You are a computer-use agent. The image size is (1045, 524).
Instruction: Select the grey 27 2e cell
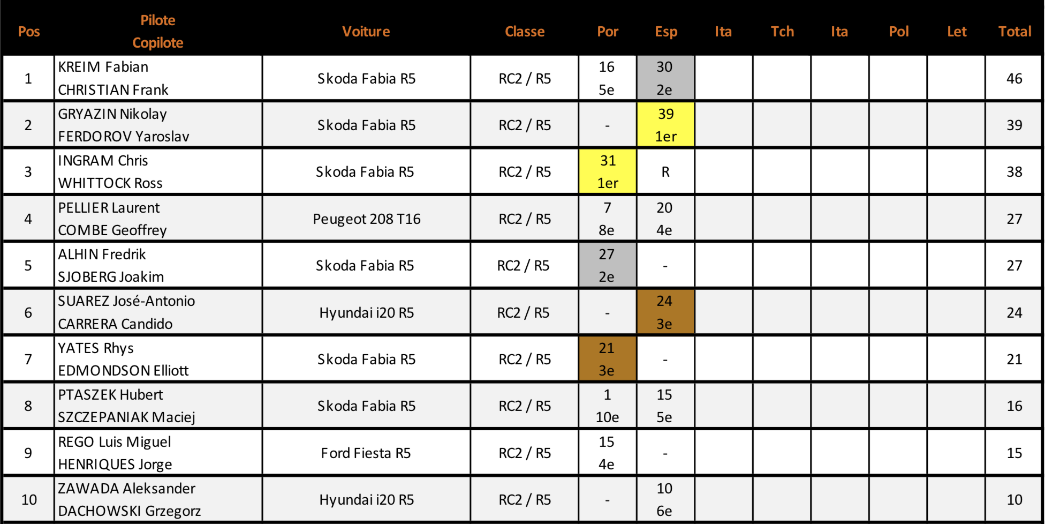click(608, 265)
